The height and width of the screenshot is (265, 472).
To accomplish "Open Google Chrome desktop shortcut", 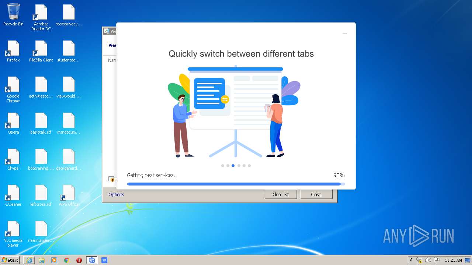I will coord(13,89).
